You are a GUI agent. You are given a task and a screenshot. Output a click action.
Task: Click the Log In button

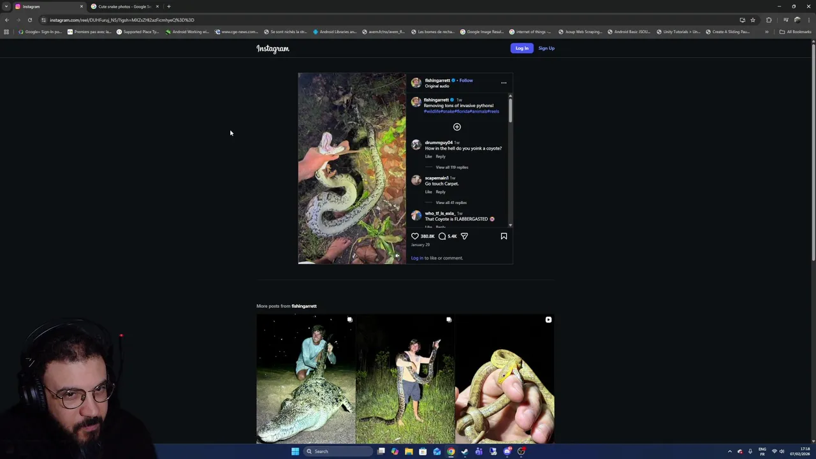click(522, 48)
